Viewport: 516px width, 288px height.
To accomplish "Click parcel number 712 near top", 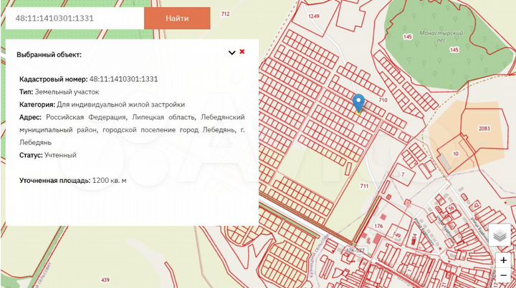I will (226, 14).
